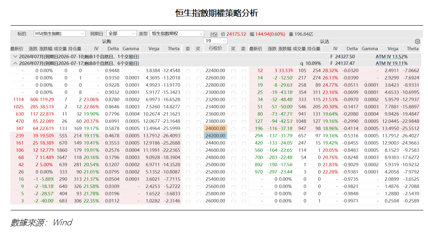Open the 到期日 全部 dropdown

coord(121,33)
